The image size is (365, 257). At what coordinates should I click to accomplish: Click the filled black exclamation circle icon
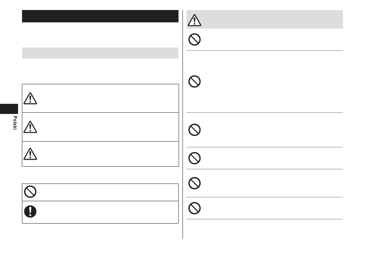[x=30, y=212]
